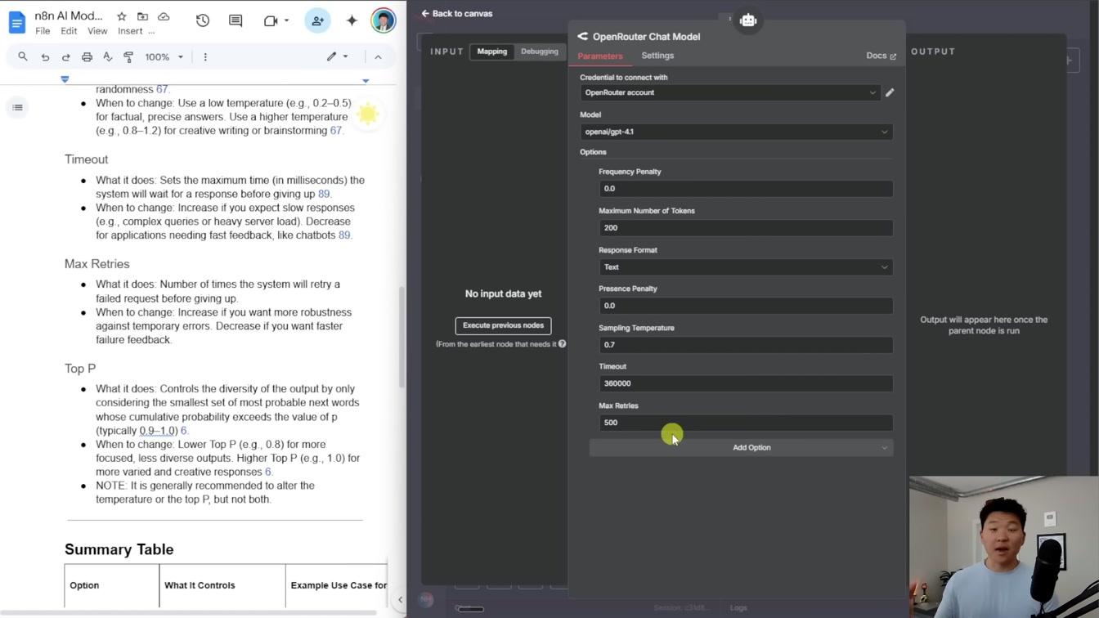Viewport: 1099px width, 618px height.
Task: Click OpenRouter Chat Model title
Action: click(x=646, y=37)
